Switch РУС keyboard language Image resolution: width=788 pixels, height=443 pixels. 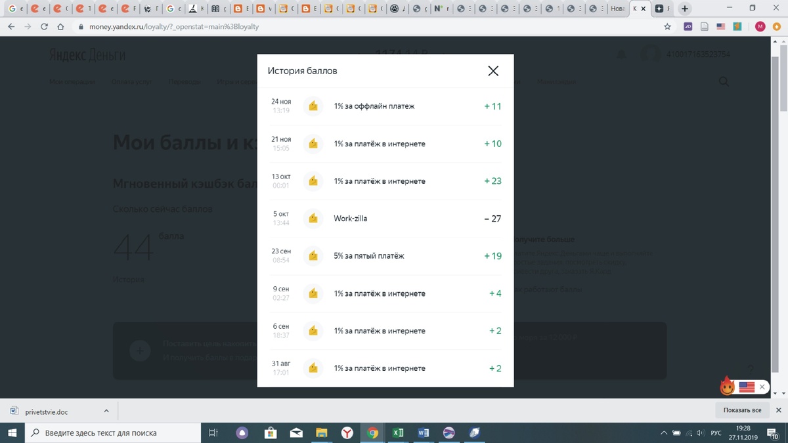pyautogui.click(x=716, y=433)
